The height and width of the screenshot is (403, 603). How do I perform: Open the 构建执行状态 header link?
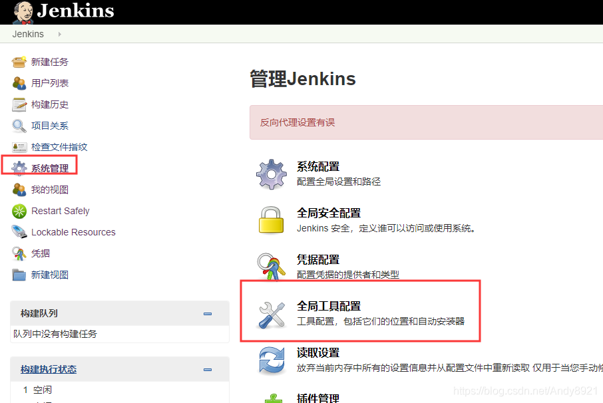tap(49, 369)
